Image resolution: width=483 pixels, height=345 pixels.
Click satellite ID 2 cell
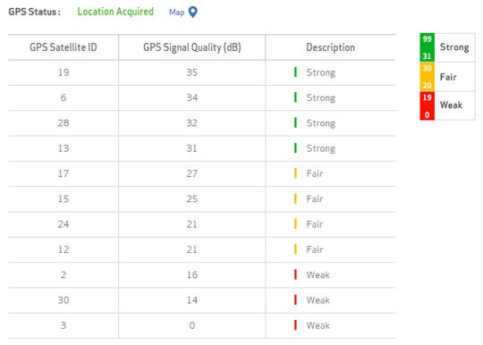(64, 274)
